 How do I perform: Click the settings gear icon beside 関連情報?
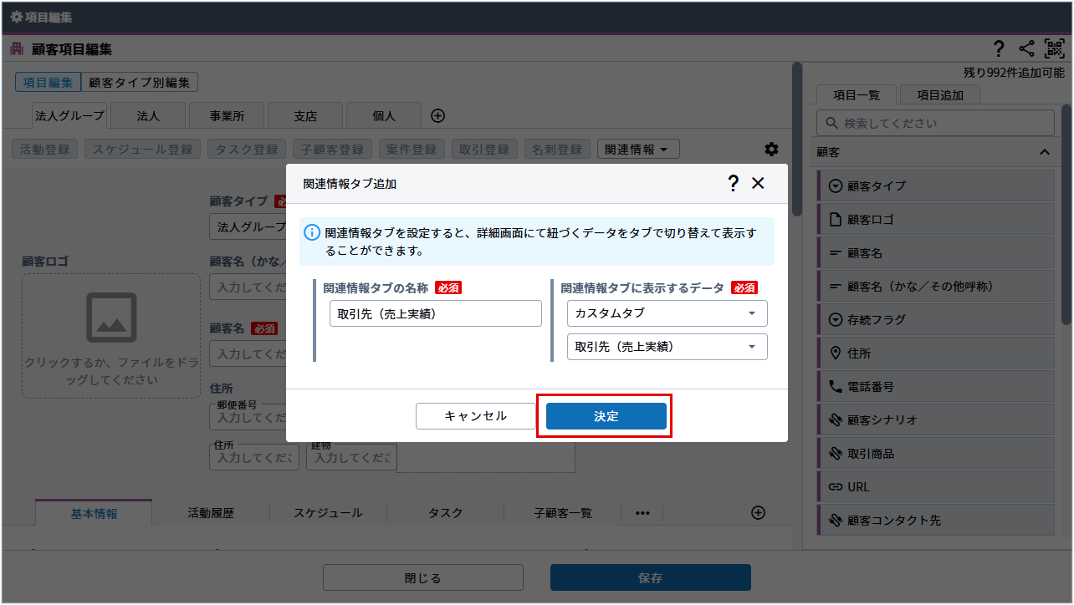pyautogui.click(x=771, y=150)
